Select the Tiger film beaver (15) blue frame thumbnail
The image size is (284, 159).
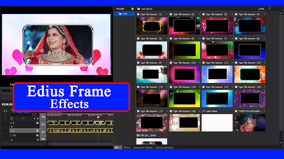[217, 98]
